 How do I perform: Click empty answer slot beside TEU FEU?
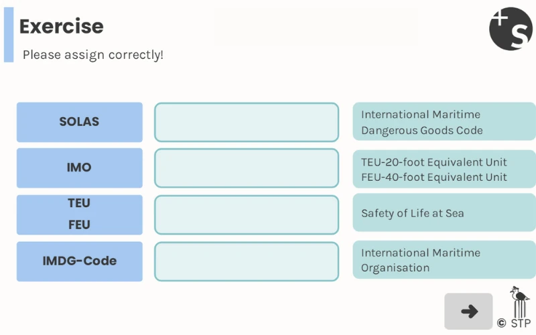[x=247, y=214]
